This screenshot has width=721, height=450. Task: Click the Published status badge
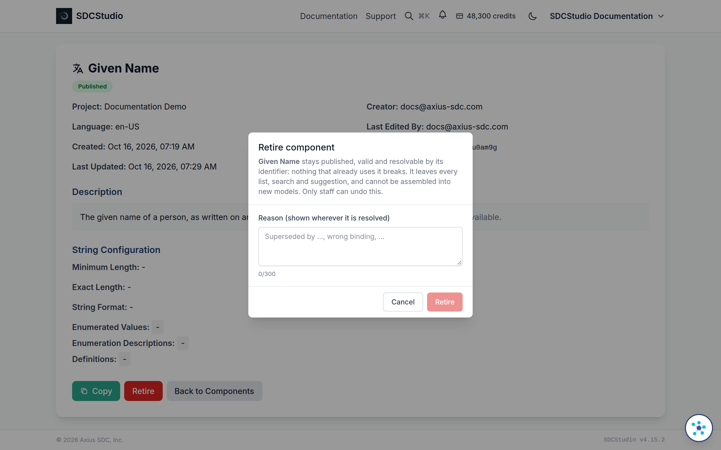click(92, 86)
